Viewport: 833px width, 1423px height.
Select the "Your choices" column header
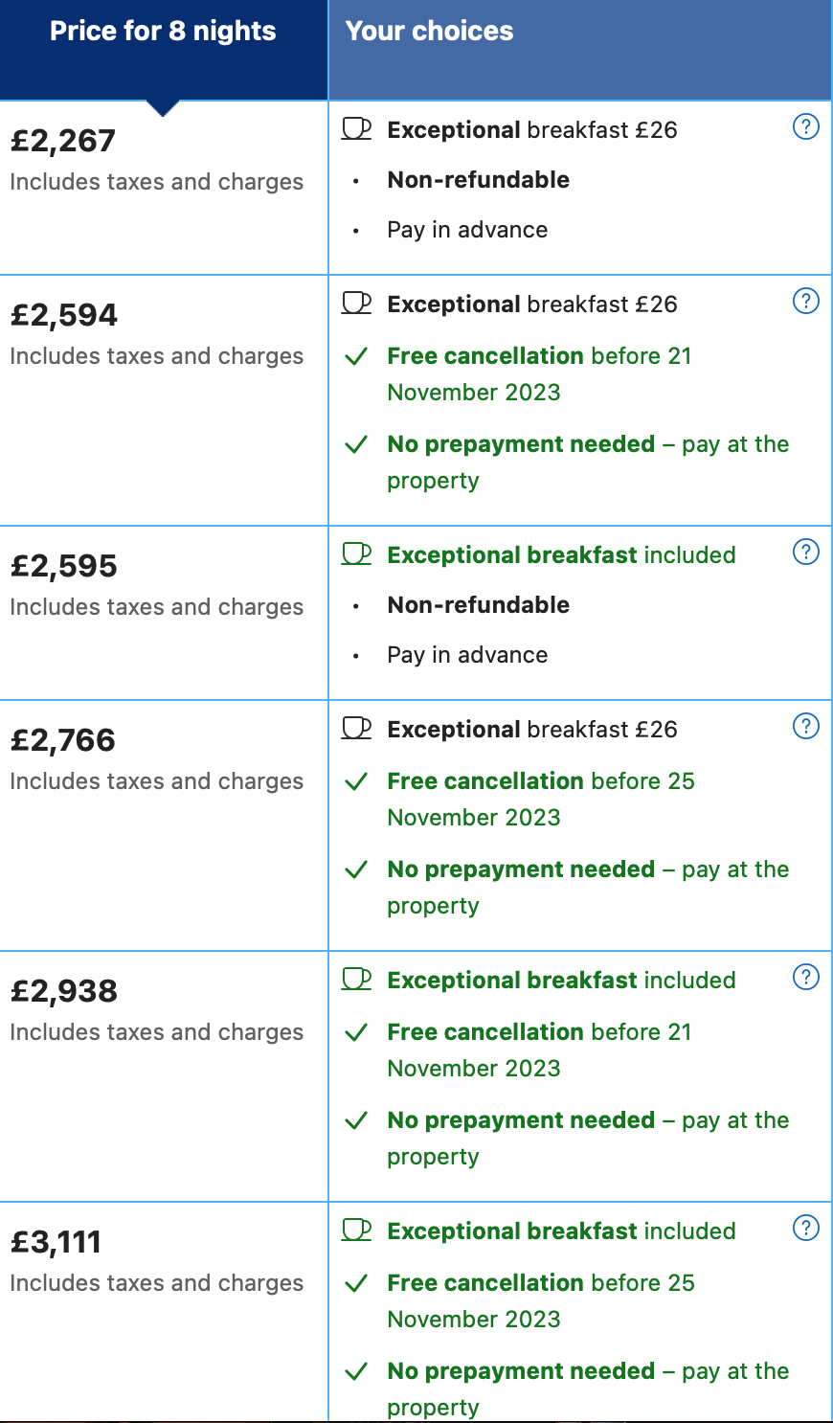[429, 32]
